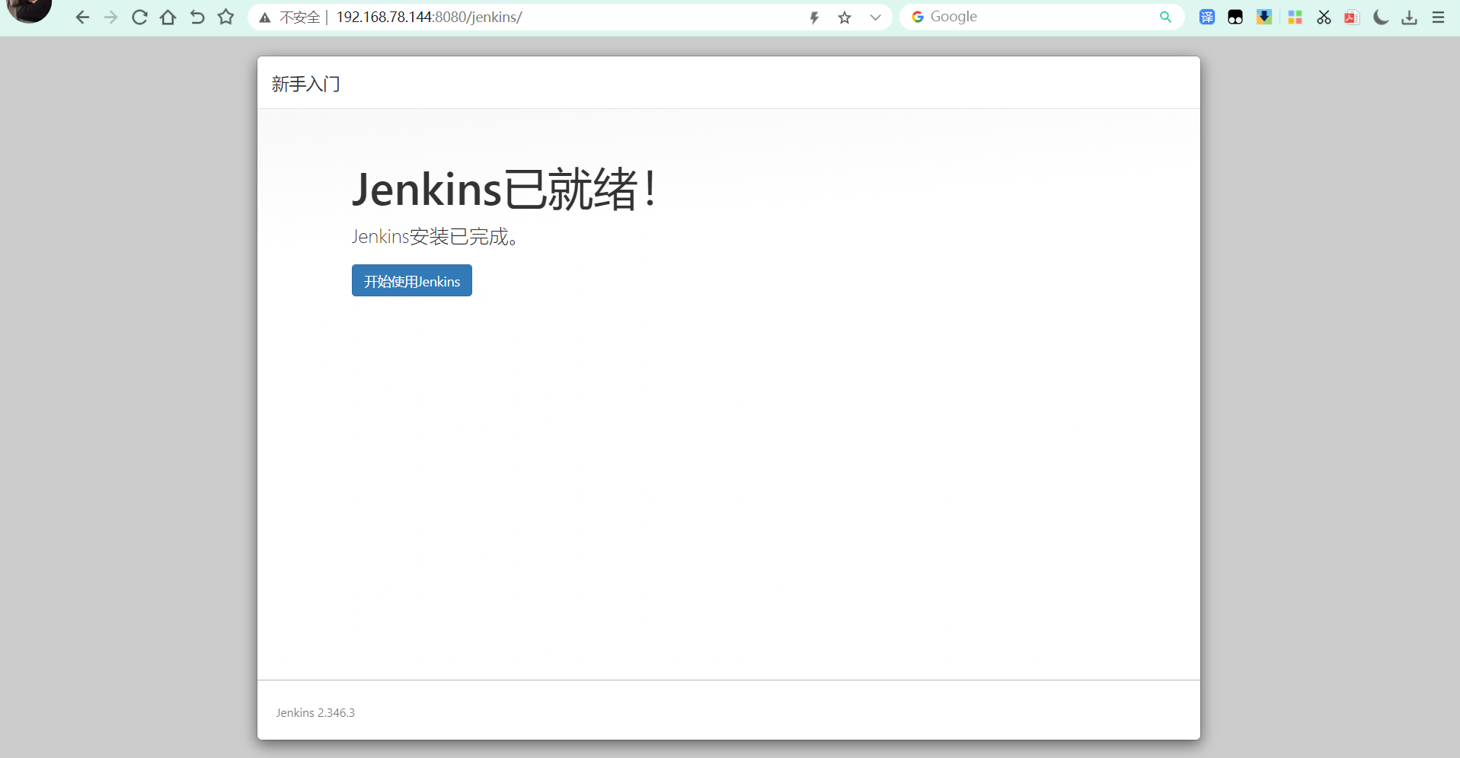Image resolution: width=1460 pixels, height=758 pixels.
Task: Click the star icon inside the address bar
Action: [x=845, y=18]
